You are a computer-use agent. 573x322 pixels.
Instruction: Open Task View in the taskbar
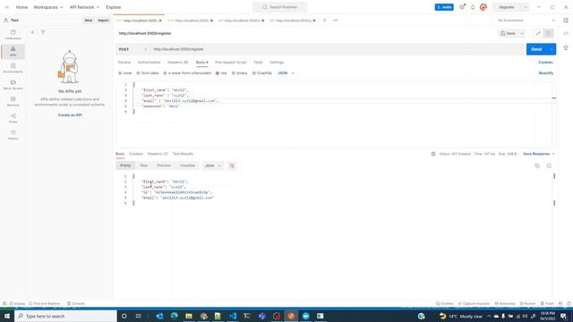pyautogui.click(x=138, y=316)
